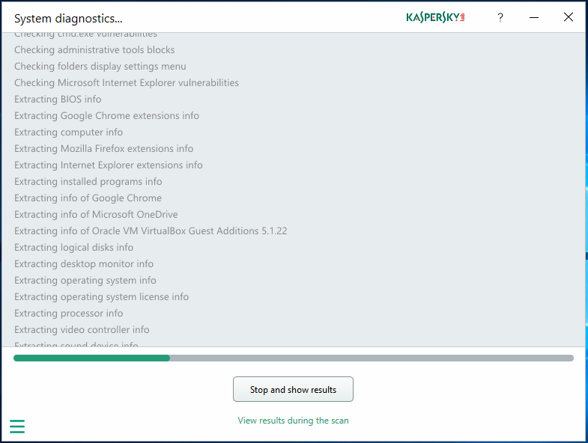This screenshot has width=588, height=443.
Task: Select 'Extracting desktop monitor info' line
Action: 84,264
